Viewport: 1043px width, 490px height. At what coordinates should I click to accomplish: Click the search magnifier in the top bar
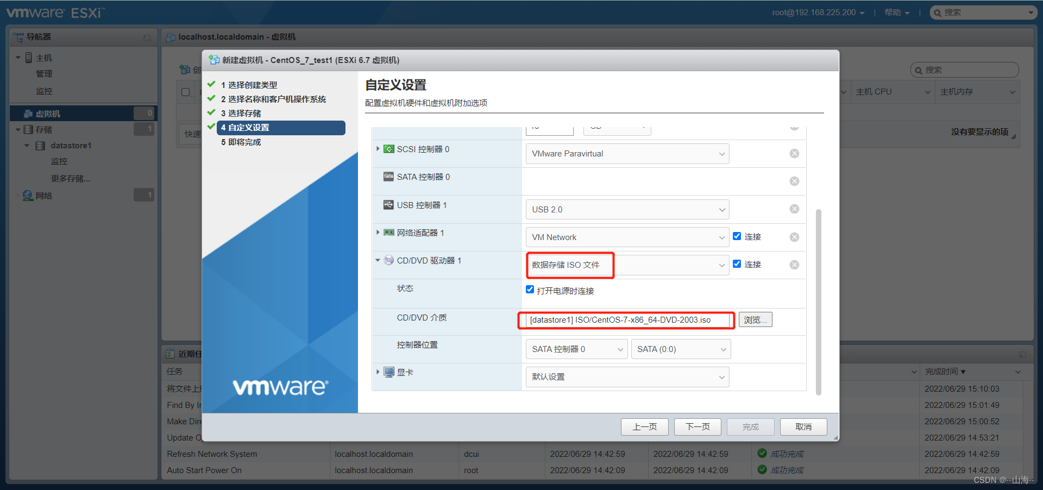[x=938, y=12]
